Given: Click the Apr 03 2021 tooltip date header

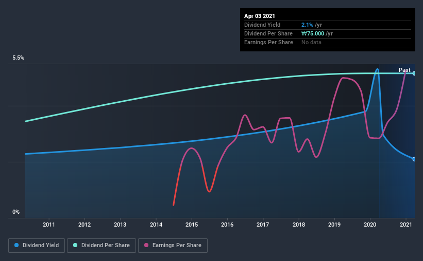Looking at the screenshot, I should point(260,16).
